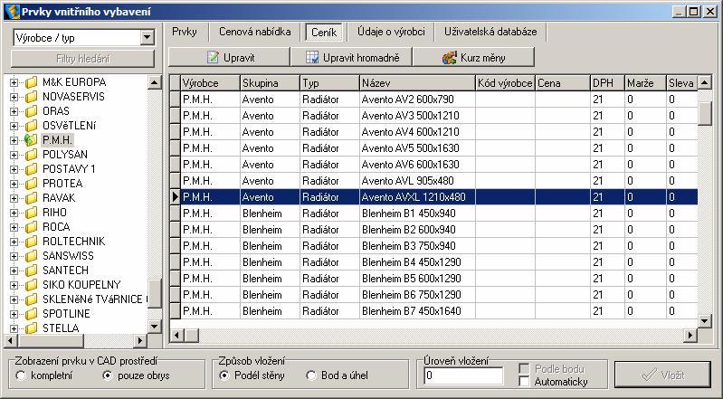Click the table horizontal scroll-right arrow
This screenshot has width=723, height=399.
tap(690, 336)
